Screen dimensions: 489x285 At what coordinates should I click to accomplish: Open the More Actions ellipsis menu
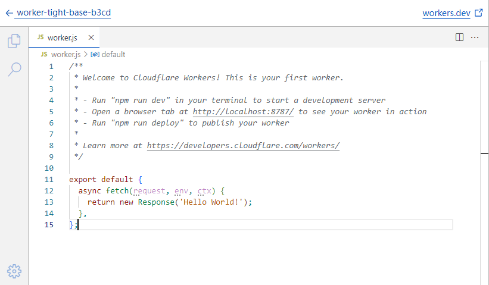click(475, 37)
